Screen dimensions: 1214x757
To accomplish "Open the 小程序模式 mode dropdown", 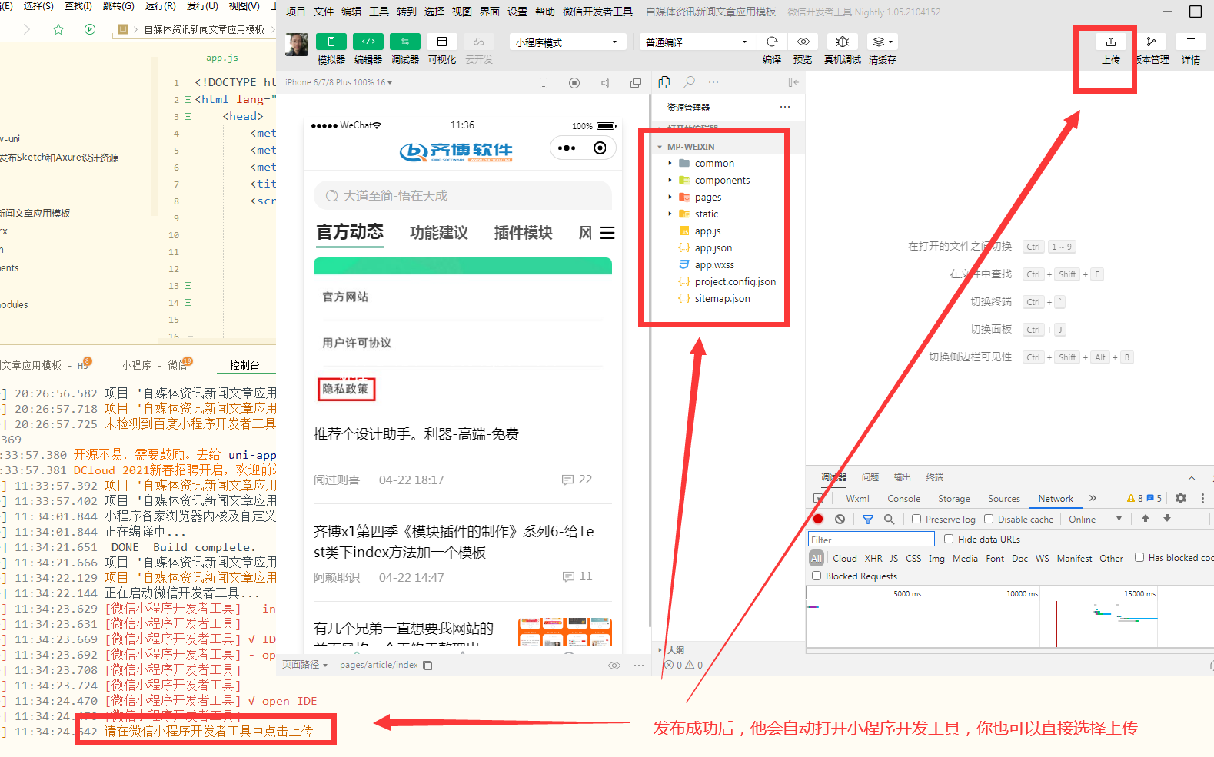I will 567,42.
